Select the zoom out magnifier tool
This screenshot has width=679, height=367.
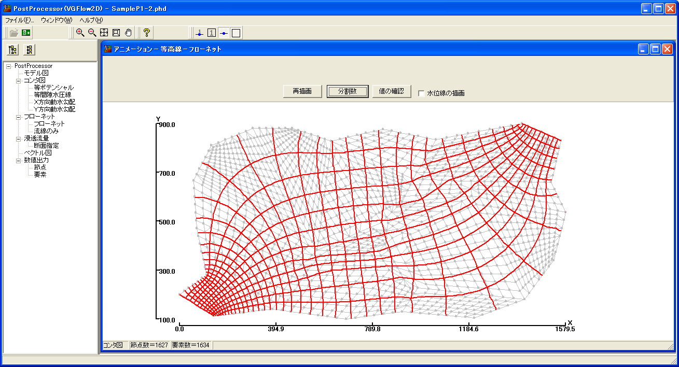click(92, 33)
